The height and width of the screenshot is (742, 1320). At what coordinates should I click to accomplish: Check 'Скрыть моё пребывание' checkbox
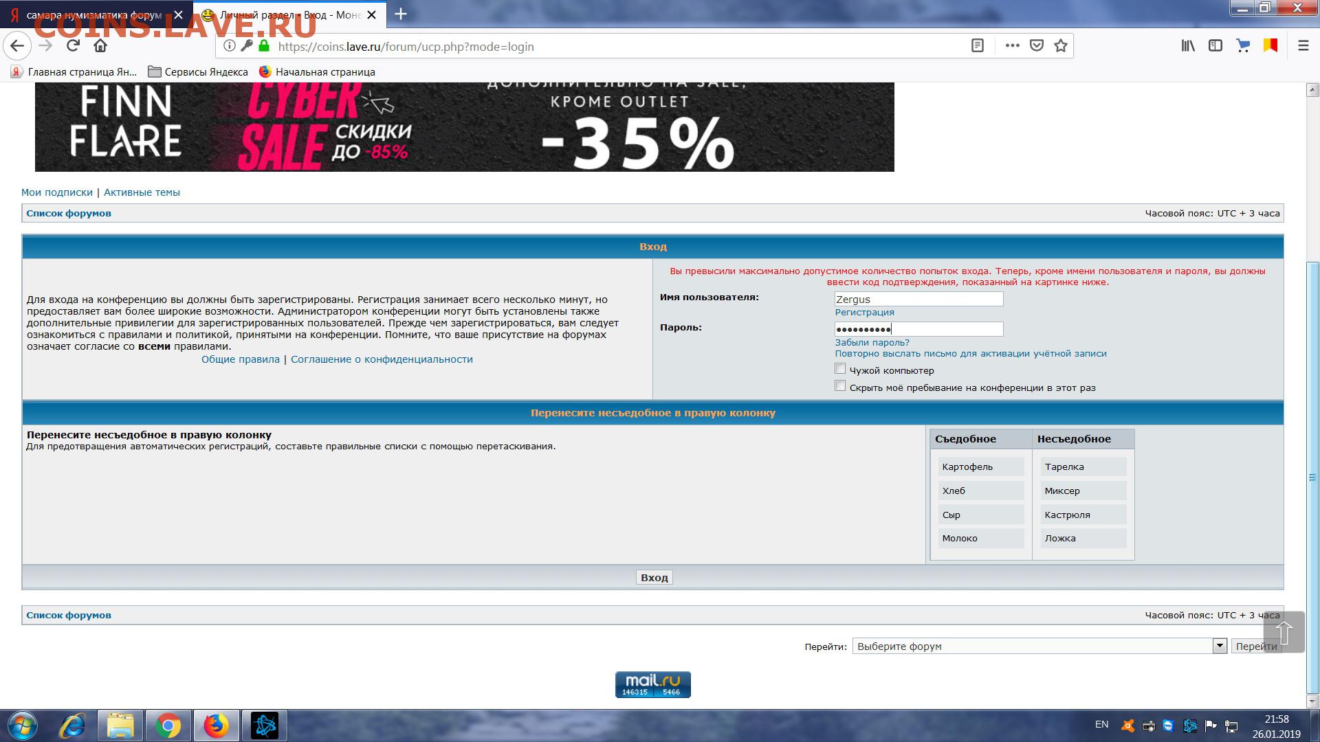tap(840, 386)
